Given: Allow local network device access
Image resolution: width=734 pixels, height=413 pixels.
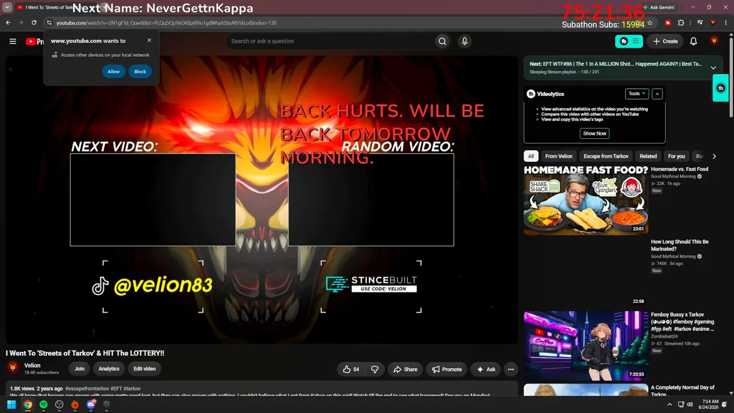Looking at the screenshot, I should point(114,72).
